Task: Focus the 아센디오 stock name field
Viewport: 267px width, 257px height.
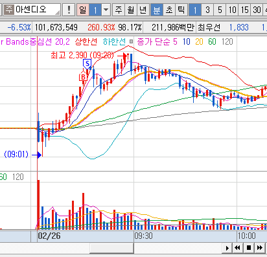Action: click(32, 10)
